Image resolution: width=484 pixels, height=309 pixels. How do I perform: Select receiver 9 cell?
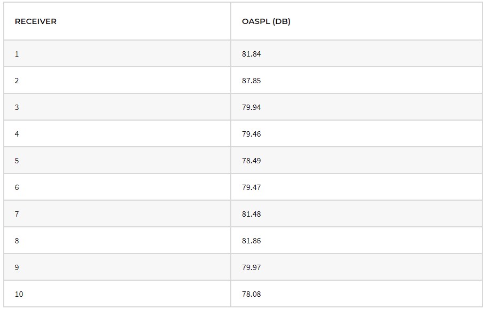tap(118, 267)
